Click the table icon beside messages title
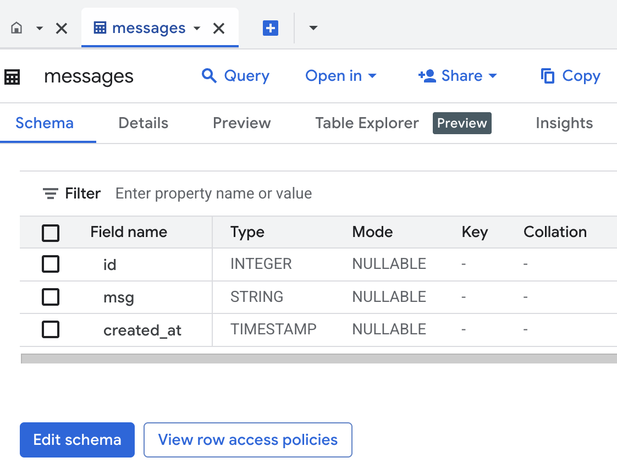Screen dimensions: 617x474 12,77
